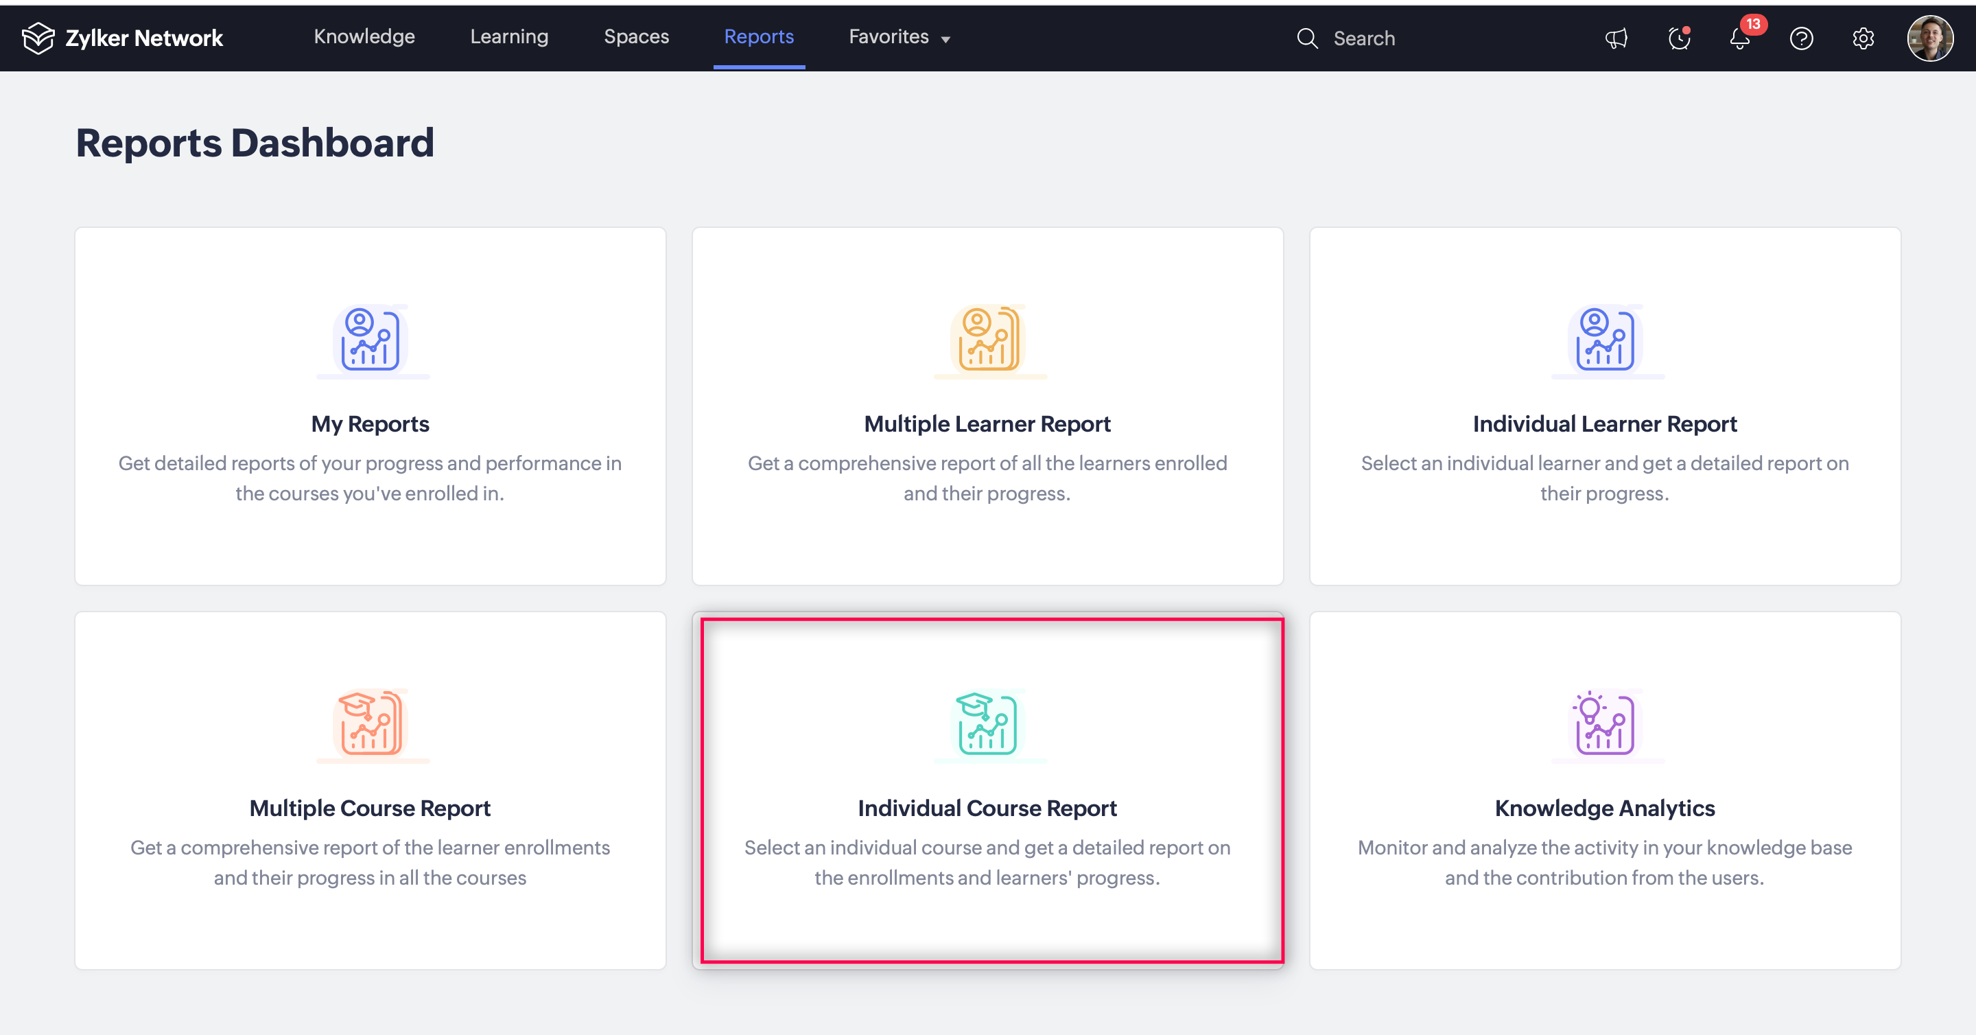Open the Individual Learner Report title link
Image resolution: width=1976 pixels, height=1035 pixels.
(x=1605, y=423)
